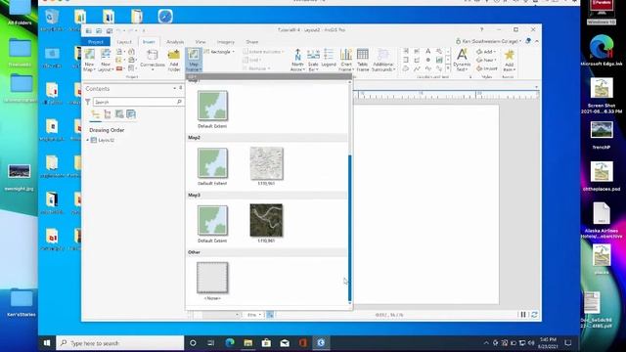Switch to the View ribbon tab
626x352 pixels.
click(201, 42)
